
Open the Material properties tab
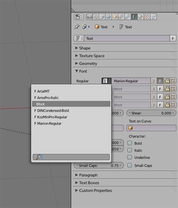[x=140, y=17]
